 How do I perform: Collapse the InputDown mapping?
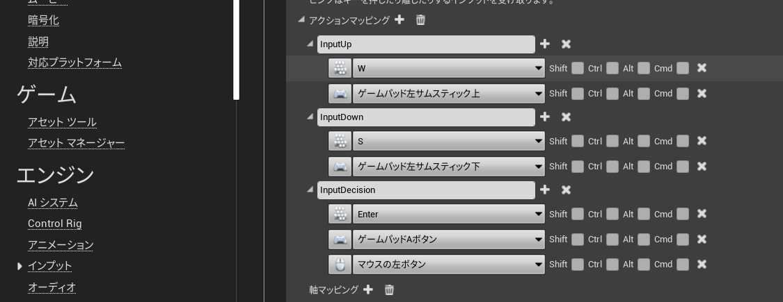[x=310, y=117]
